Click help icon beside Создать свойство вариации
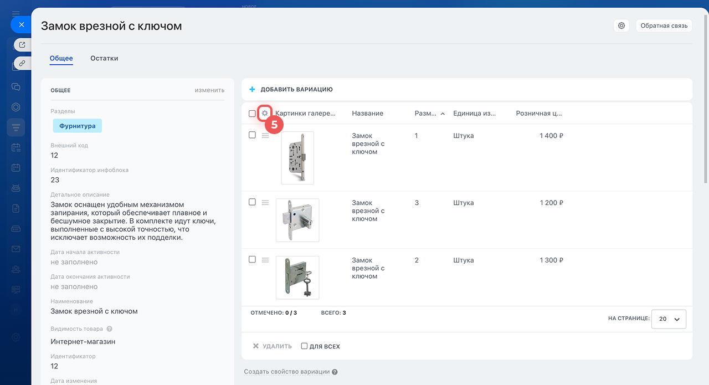This screenshot has height=385, width=709. (x=335, y=372)
